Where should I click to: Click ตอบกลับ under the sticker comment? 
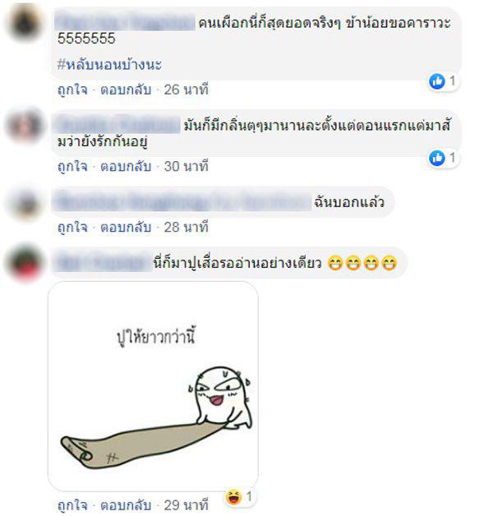tap(126, 505)
